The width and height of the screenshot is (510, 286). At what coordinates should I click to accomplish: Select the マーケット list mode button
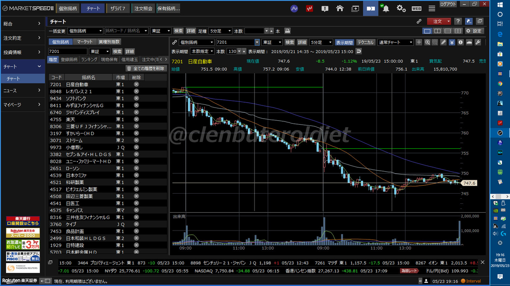[85, 42]
